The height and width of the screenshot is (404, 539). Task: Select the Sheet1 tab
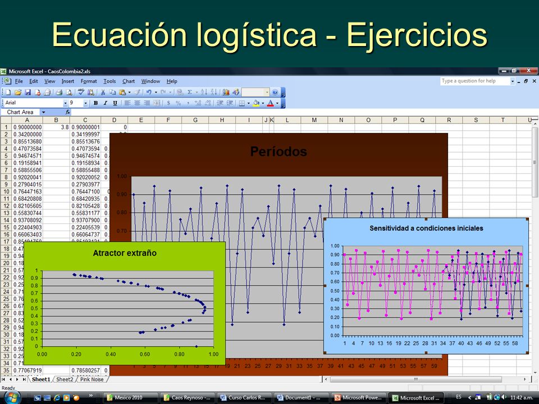(x=41, y=379)
